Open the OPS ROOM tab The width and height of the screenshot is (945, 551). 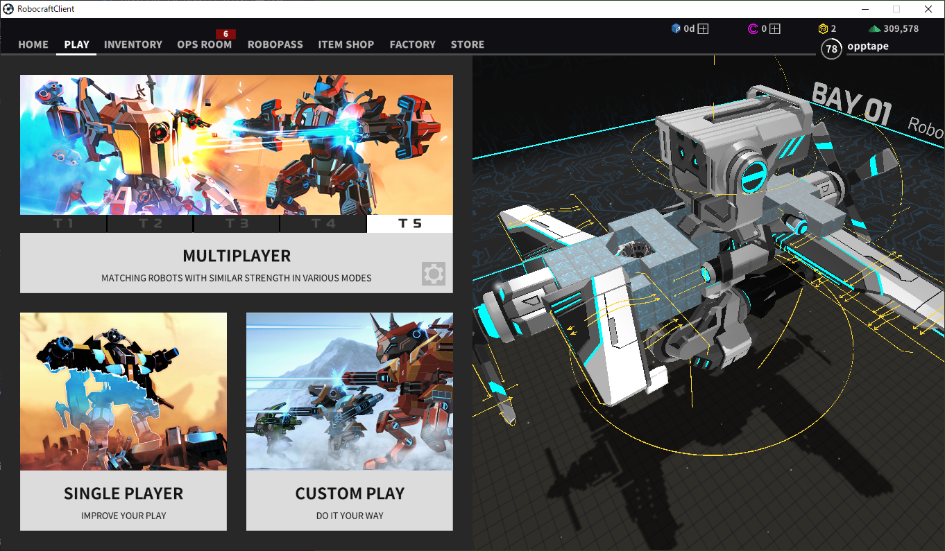205,44
